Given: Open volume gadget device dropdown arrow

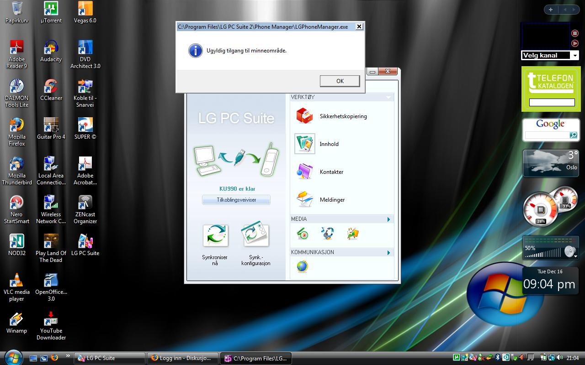Looking at the screenshot, I should coord(575,256).
